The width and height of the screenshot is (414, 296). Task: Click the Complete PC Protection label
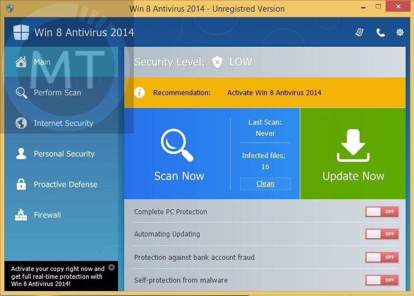click(171, 211)
